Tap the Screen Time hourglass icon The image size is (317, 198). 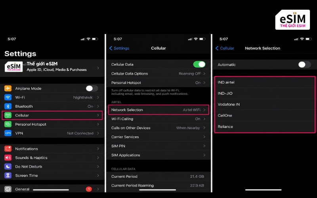[8, 175]
